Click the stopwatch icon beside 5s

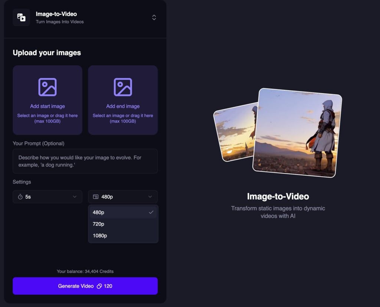[20, 197]
